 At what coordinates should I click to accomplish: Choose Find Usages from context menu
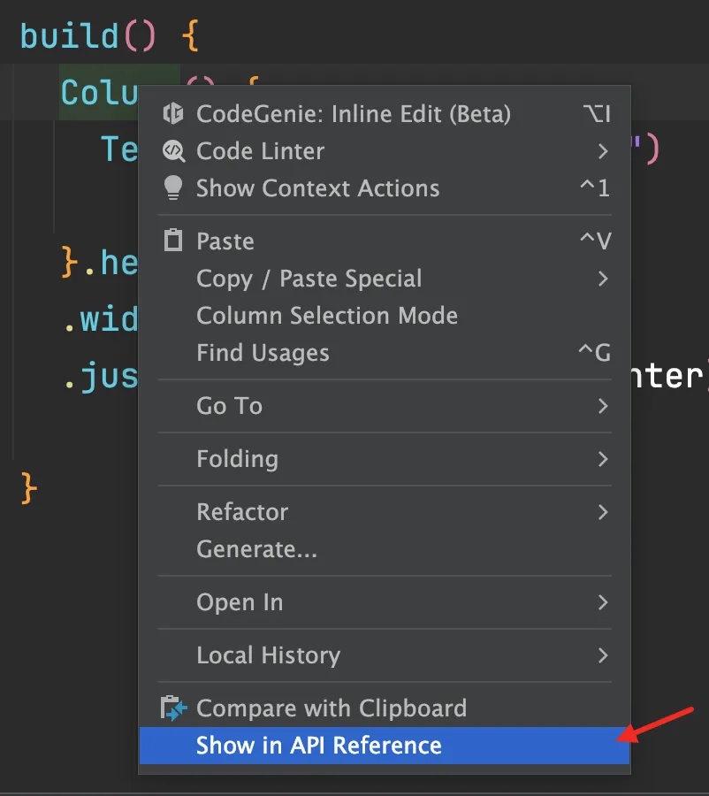[385, 352]
